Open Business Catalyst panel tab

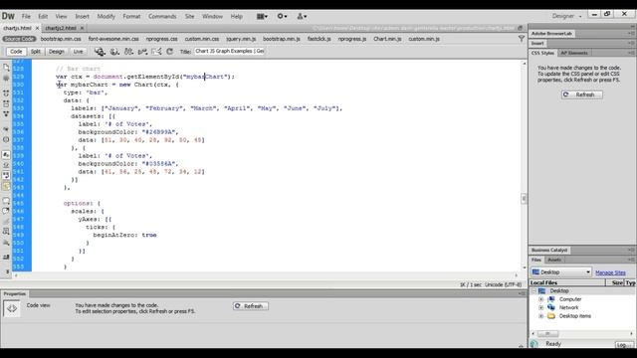point(549,250)
